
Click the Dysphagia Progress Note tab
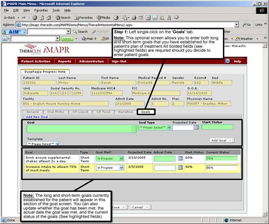pos(45,72)
